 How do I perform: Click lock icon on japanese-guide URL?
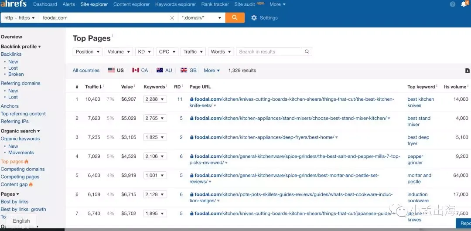[x=191, y=214]
